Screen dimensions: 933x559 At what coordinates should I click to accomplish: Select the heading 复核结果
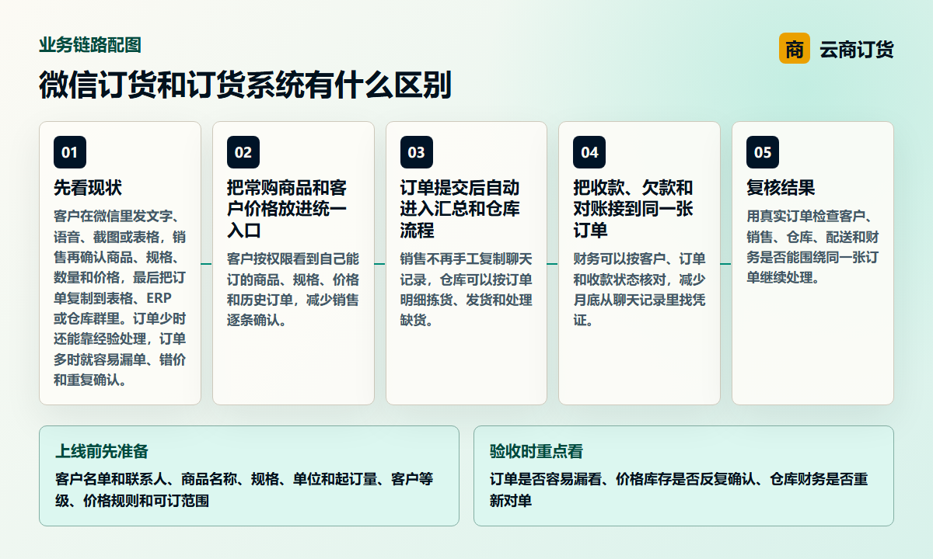(781, 188)
